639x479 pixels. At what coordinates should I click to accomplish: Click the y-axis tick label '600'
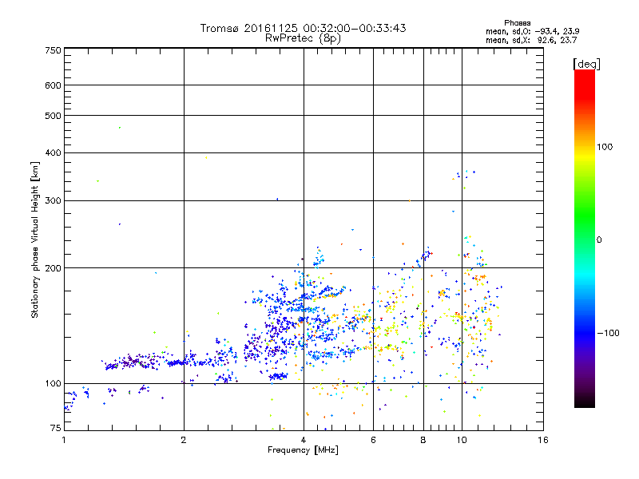53,85
